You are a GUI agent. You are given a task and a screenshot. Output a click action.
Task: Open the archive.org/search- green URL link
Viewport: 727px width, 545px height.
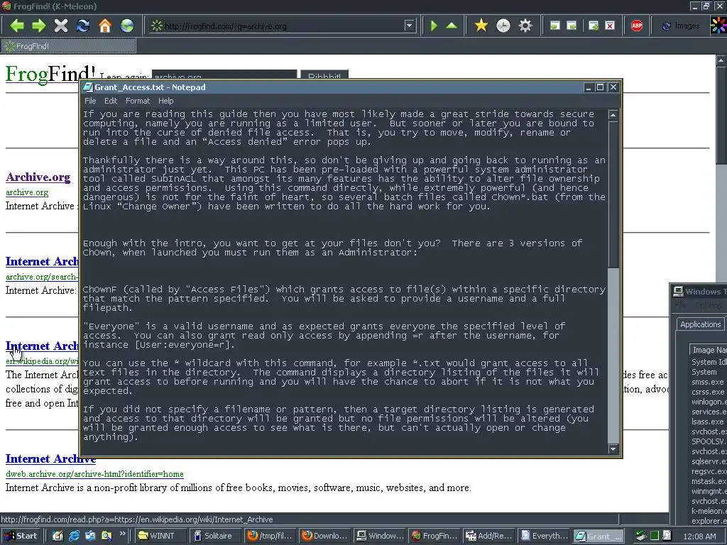click(x=42, y=277)
